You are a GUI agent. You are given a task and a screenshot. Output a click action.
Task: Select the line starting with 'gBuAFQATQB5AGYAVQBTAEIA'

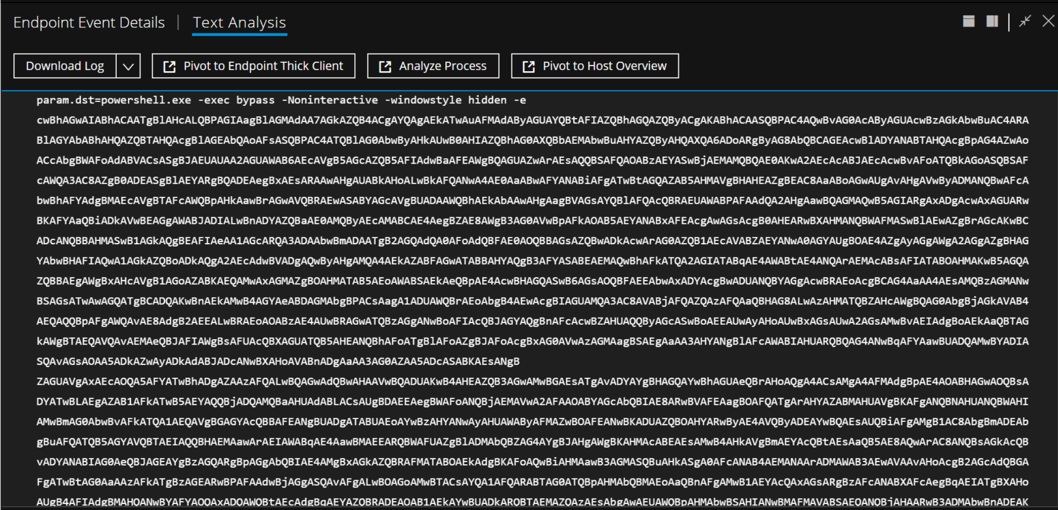tap(532, 442)
